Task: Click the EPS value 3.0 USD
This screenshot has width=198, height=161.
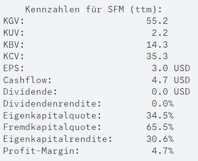Action: [x=171, y=68]
